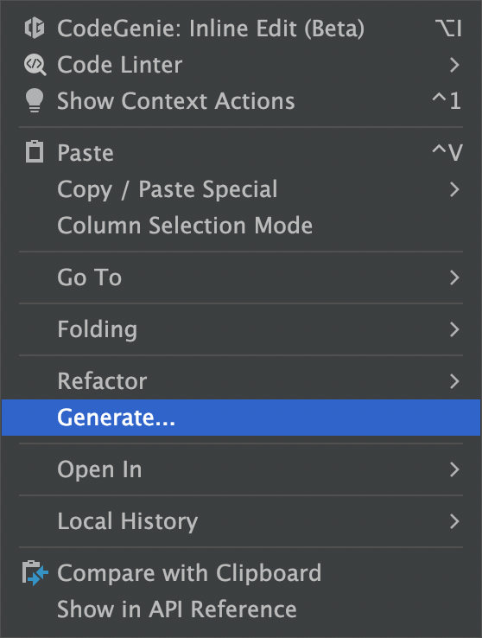Open the Refactor menu entry
This screenshot has width=482, height=638.
coord(241,381)
